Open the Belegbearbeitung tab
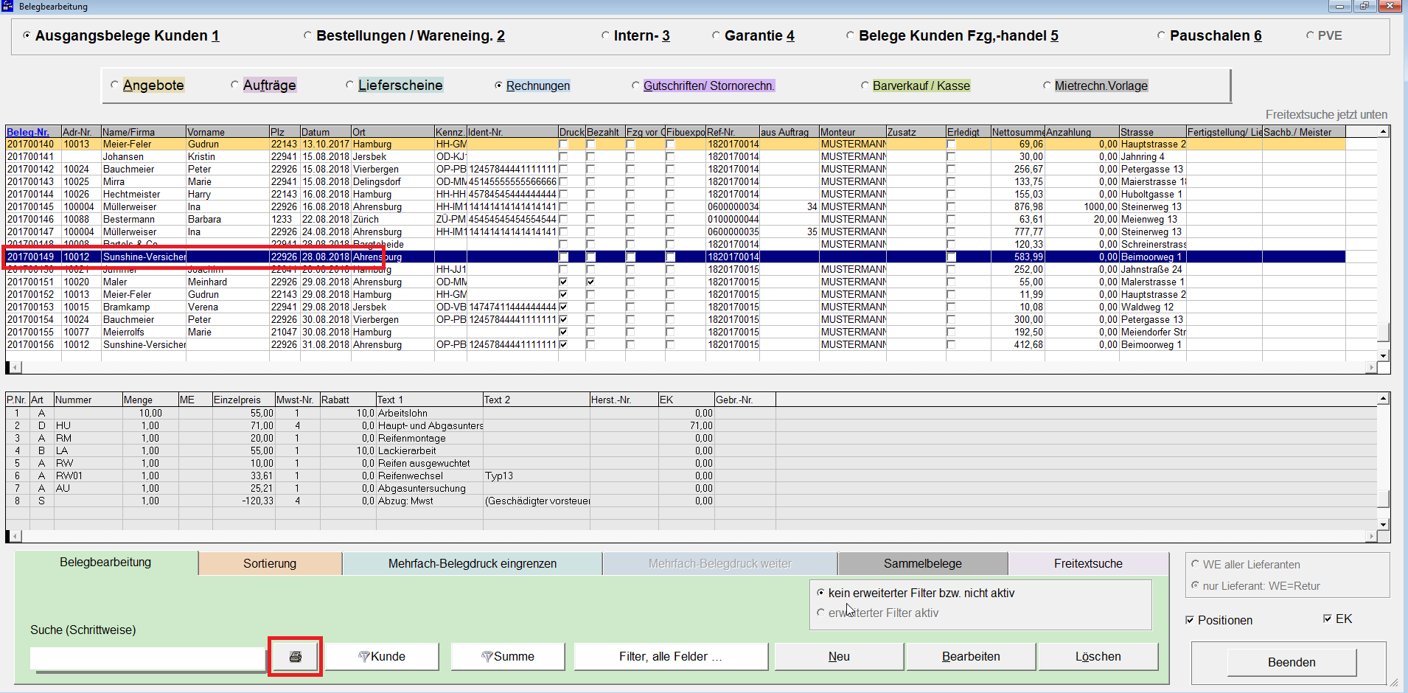The width and height of the screenshot is (1408, 693). [105, 563]
